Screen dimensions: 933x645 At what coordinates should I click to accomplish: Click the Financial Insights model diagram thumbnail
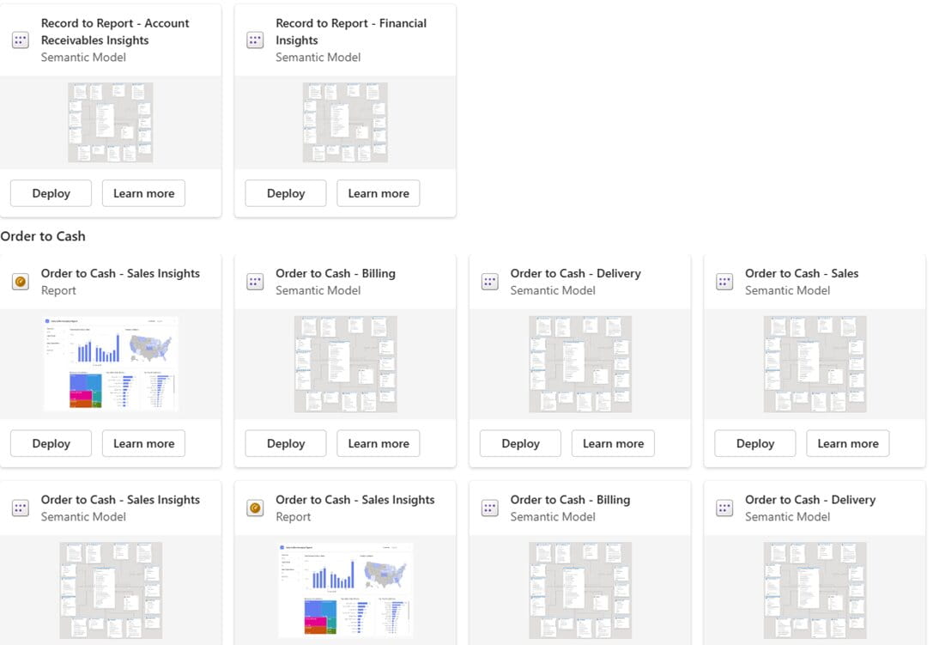click(345, 121)
